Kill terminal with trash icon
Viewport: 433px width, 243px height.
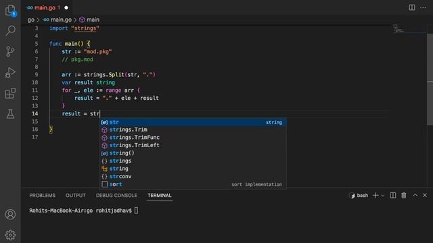(404, 195)
